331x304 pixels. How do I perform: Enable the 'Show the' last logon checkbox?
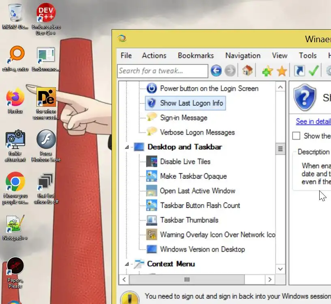click(296, 136)
